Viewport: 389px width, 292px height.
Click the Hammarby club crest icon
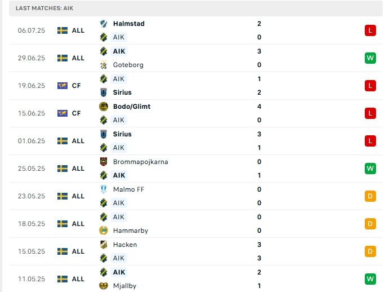tap(104, 231)
